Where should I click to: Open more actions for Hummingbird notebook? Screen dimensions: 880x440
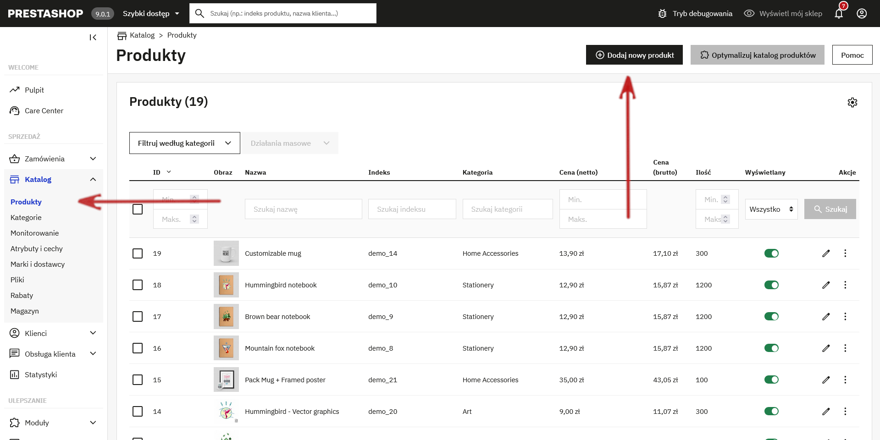click(845, 285)
